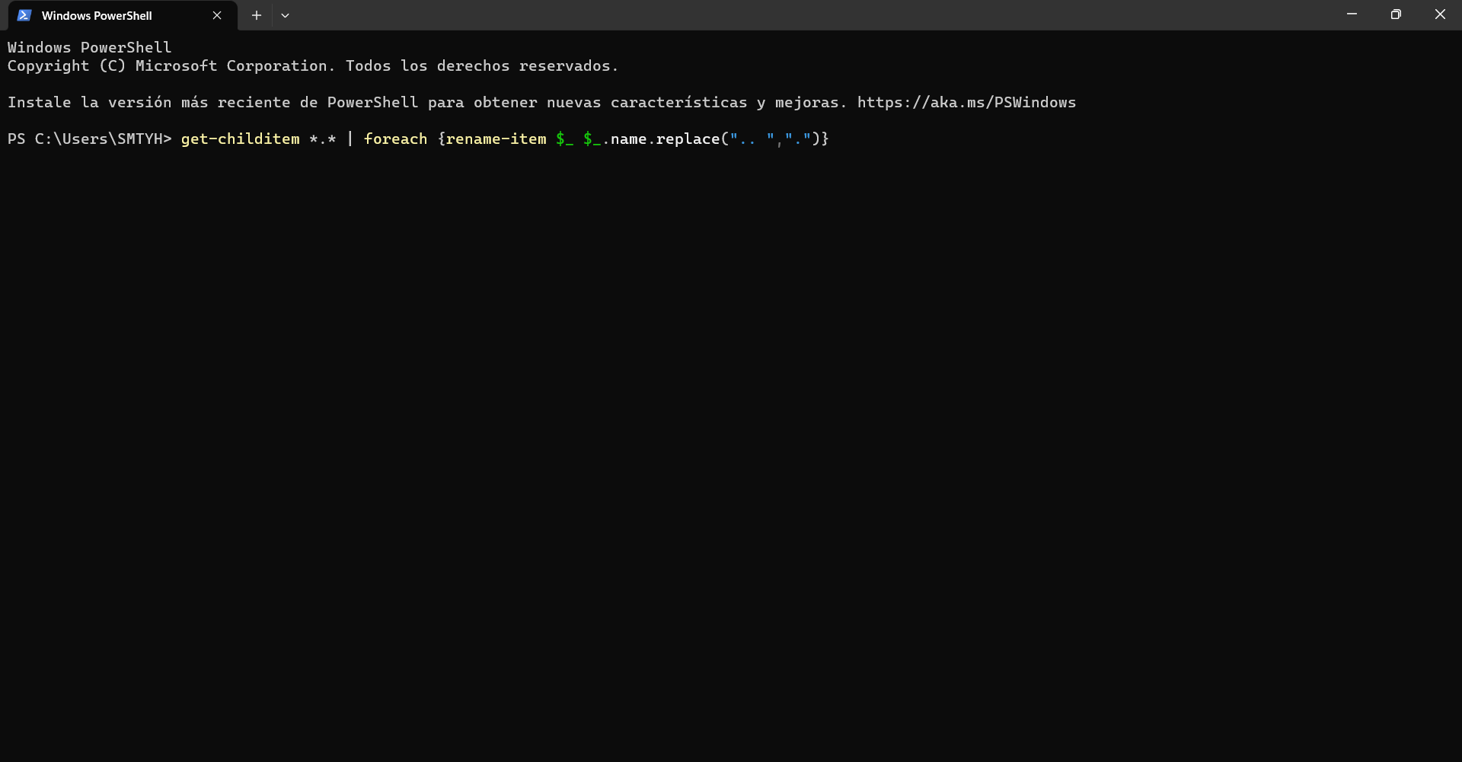The width and height of the screenshot is (1462, 762).
Task: Close the terminal window
Action: pos(1439,14)
